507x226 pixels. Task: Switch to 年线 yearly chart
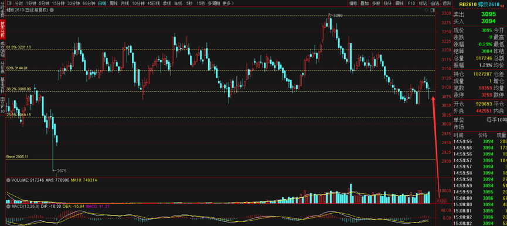coord(178,4)
